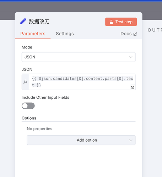This screenshot has height=177, width=162.
Task: Click the Mode dropdown chevron arrow
Action: [130, 57]
